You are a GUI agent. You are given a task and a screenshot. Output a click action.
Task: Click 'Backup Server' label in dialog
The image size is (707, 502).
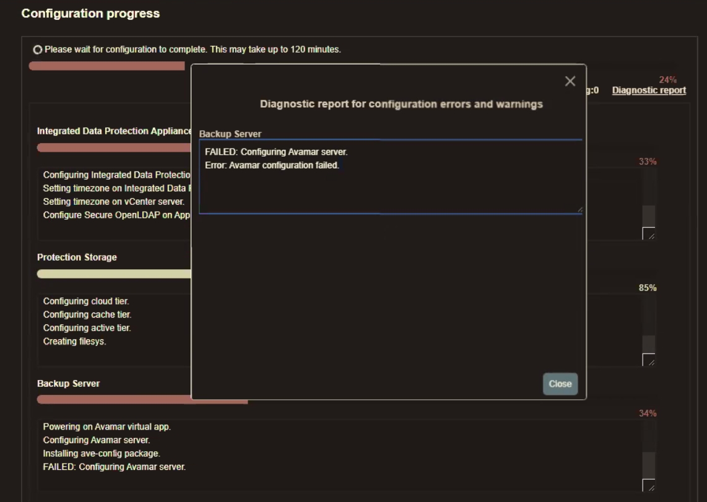coord(230,134)
